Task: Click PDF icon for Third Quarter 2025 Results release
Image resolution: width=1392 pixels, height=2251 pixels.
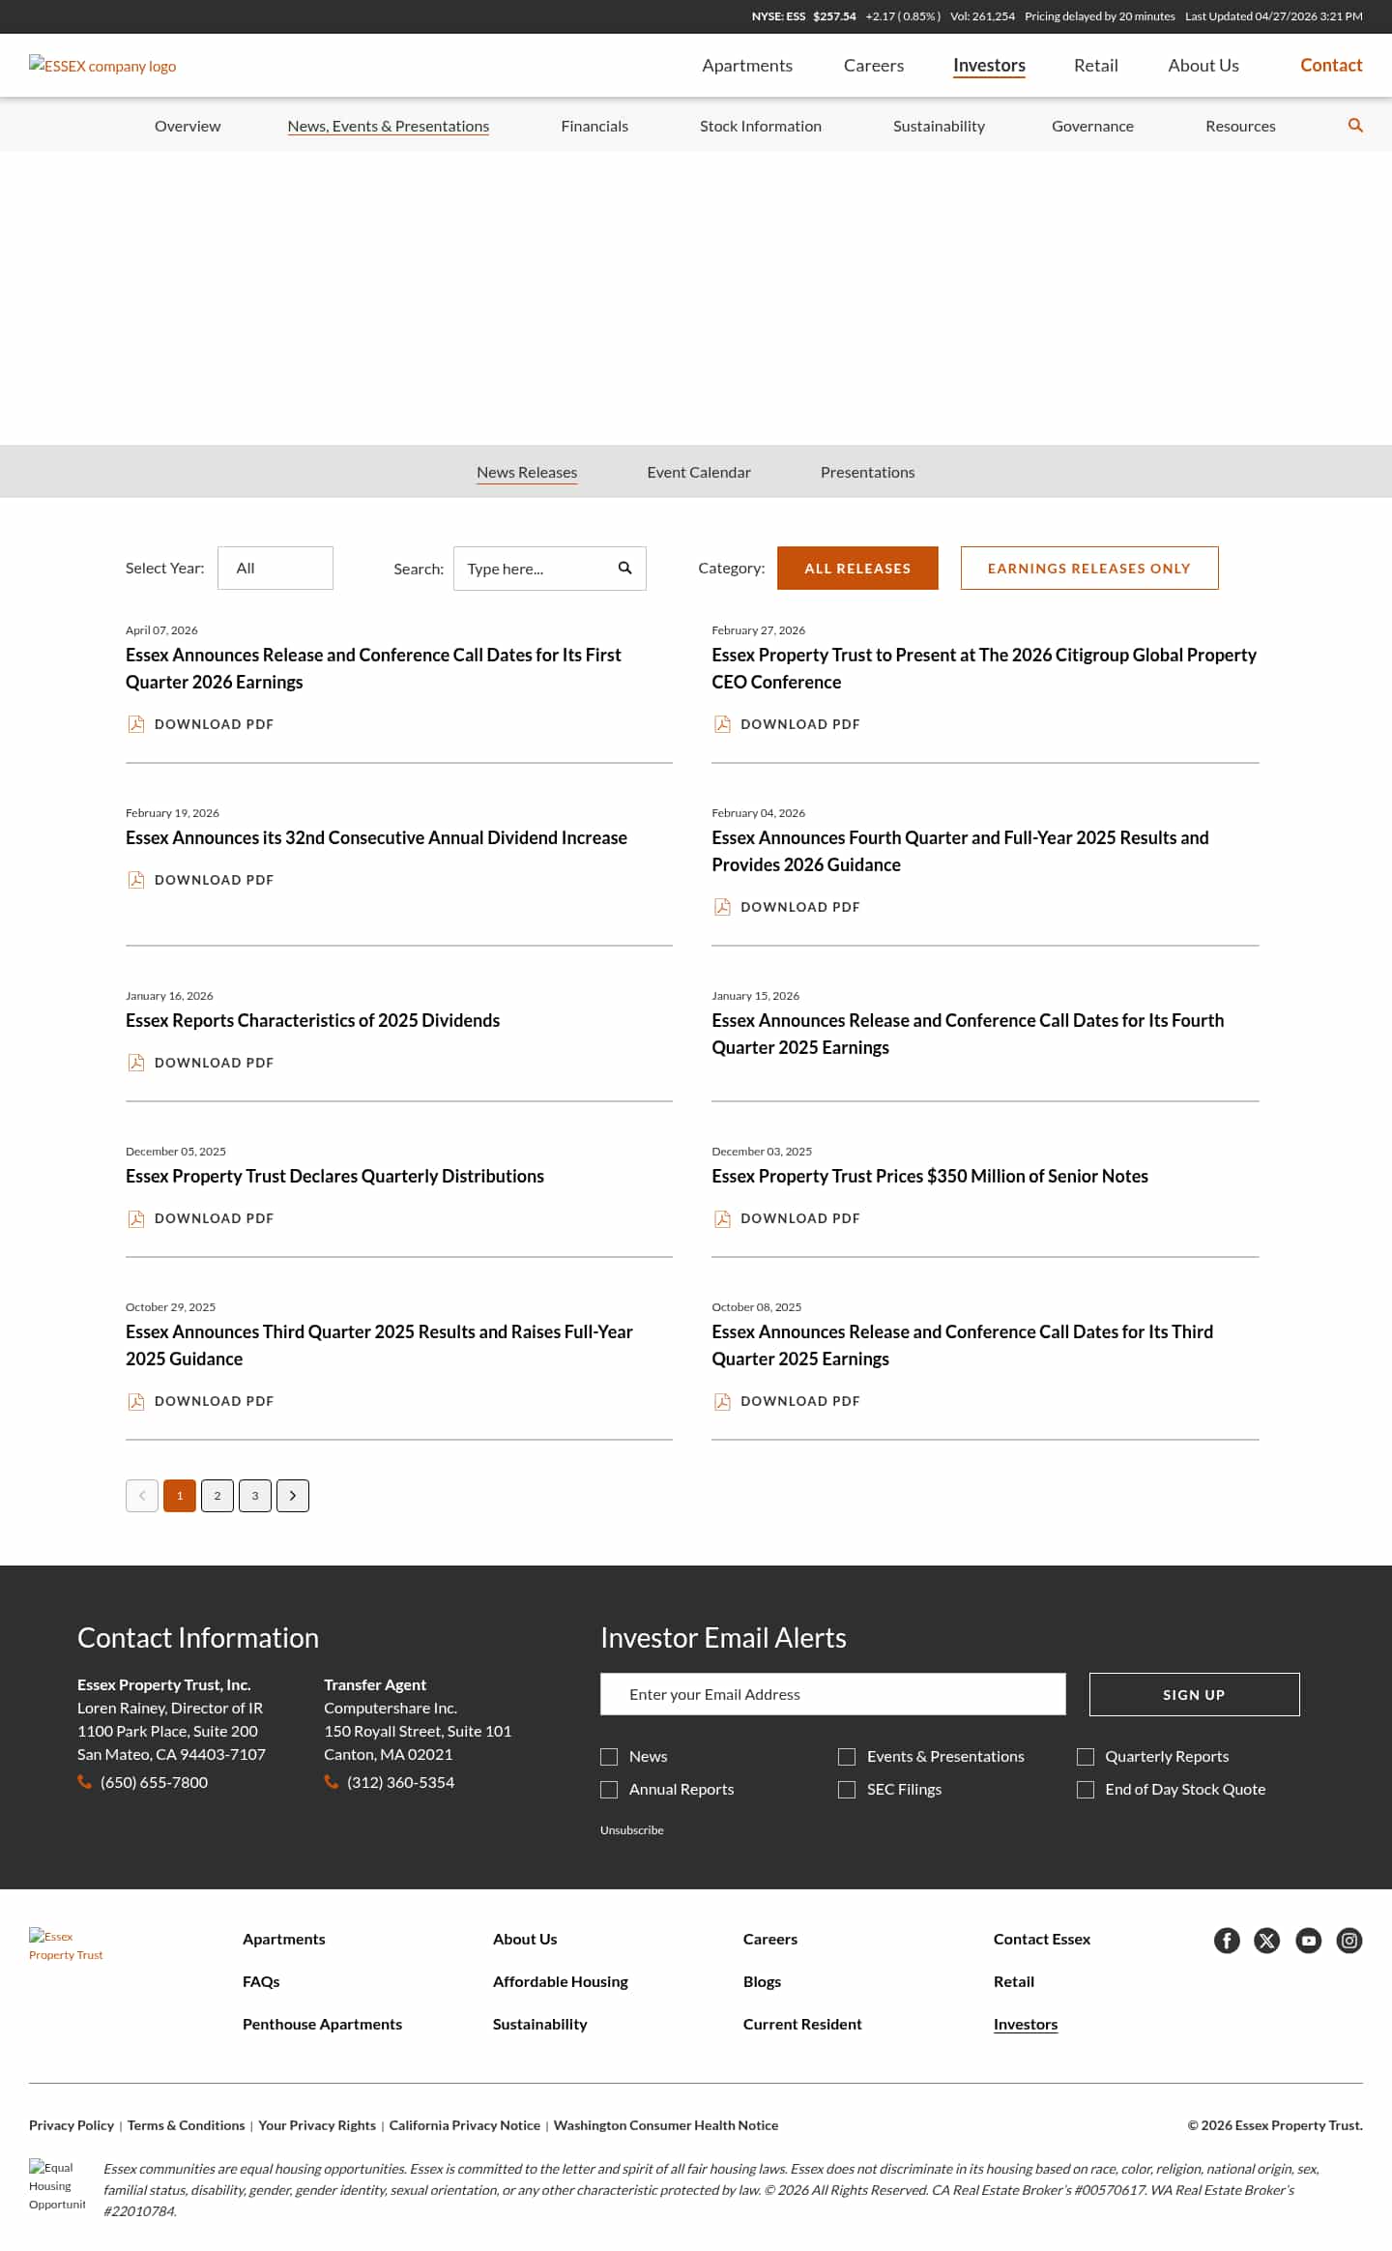Action: point(136,1401)
